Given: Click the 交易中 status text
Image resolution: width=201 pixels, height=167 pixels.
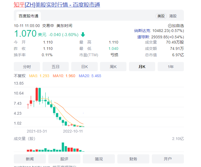Looking at the screenshot, I should point(48,26).
